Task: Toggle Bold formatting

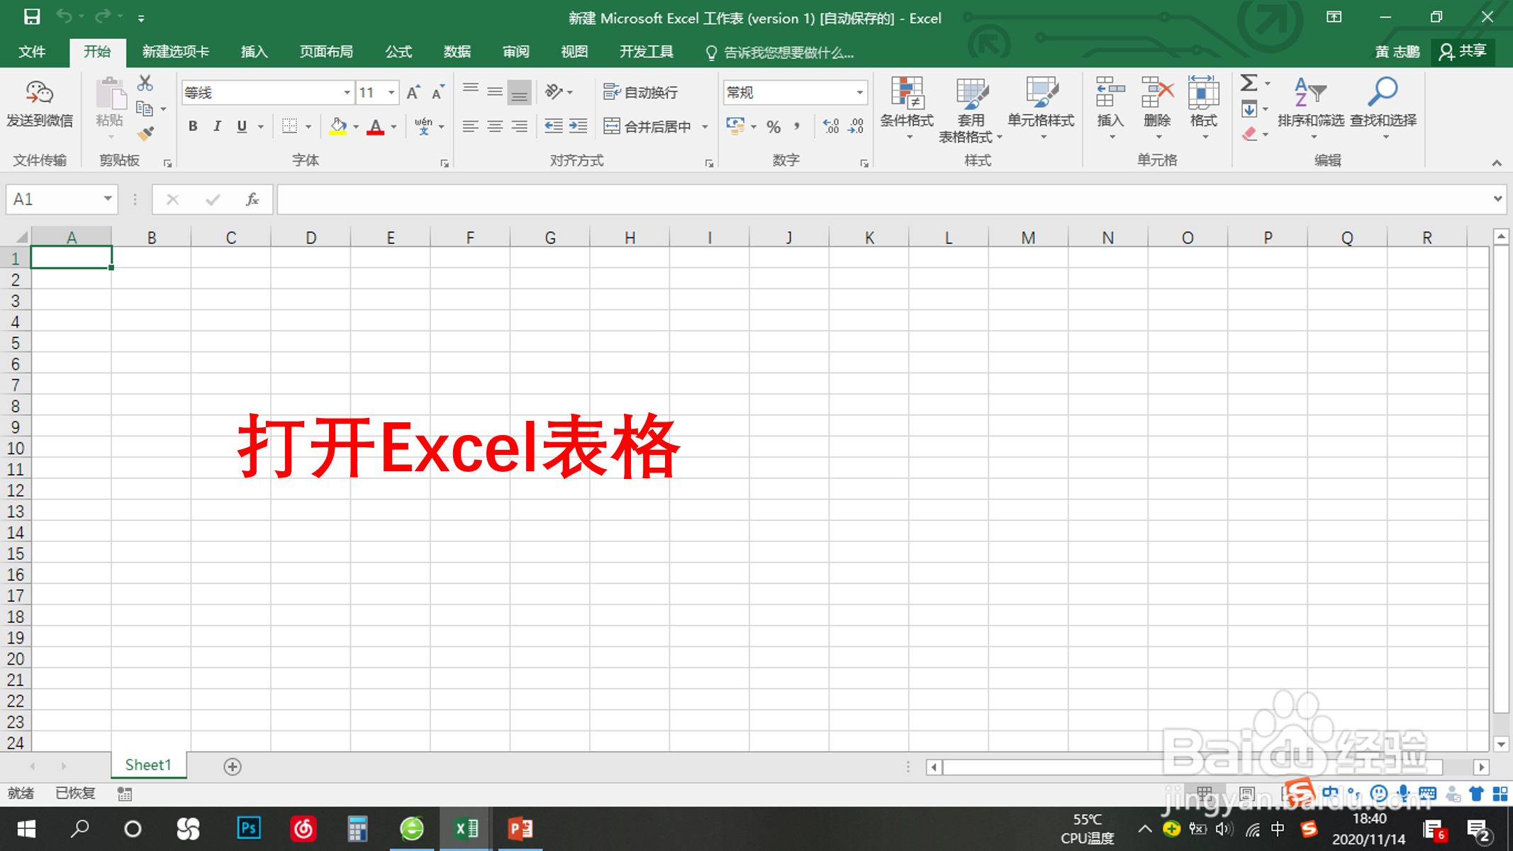Action: 193,126
